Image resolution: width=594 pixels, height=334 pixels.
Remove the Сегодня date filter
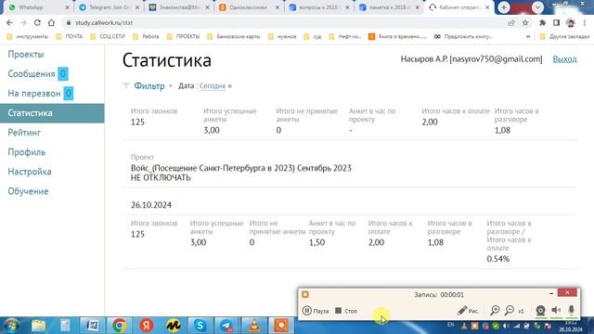pyautogui.click(x=229, y=86)
